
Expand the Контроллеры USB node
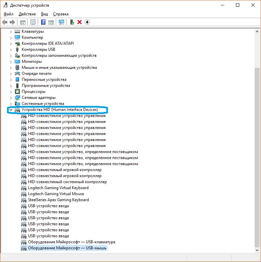click(11, 49)
